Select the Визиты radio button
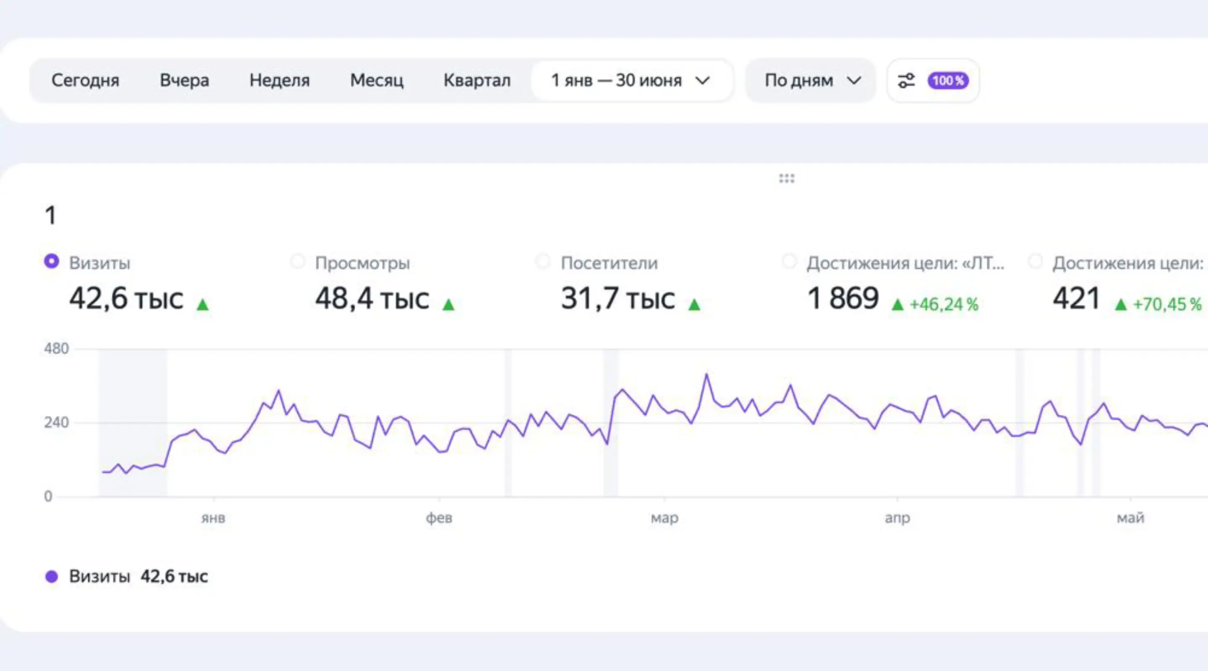 coord(52,261)
